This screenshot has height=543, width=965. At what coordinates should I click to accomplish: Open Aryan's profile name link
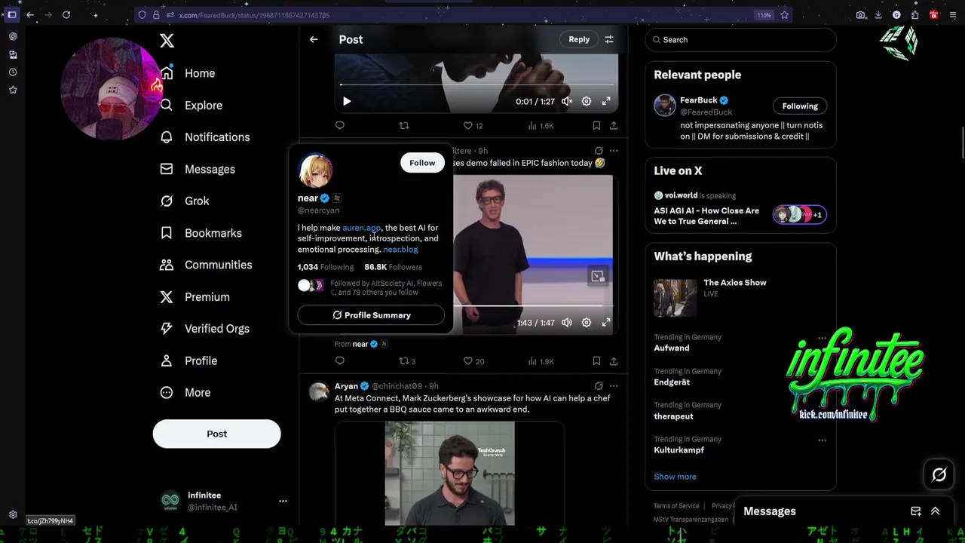[346, 386]
